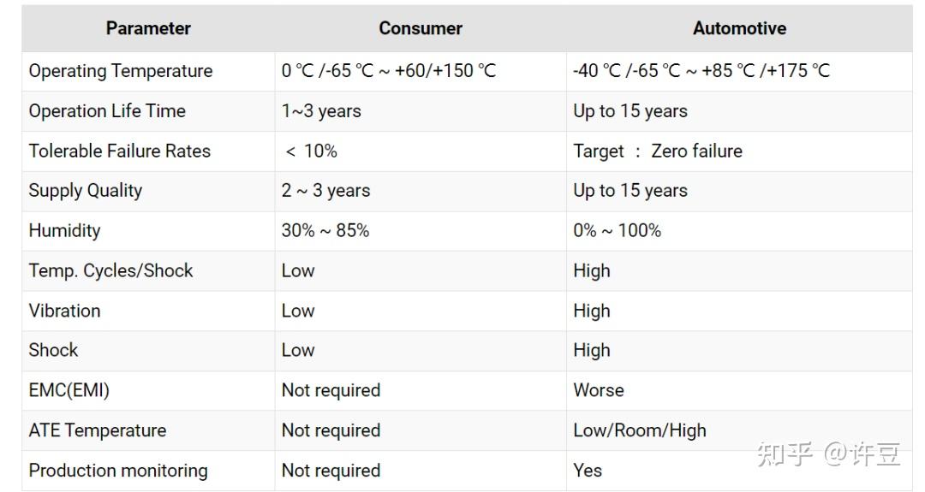Viewport: 925px width, 492px height.
Task: Click the "1~3 years" cell
Action: [321, 111]
